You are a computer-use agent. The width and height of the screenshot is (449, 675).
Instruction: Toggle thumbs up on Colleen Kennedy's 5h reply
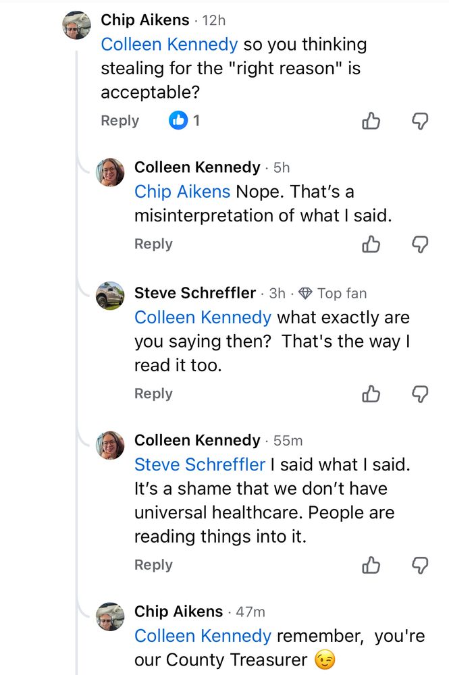371,244
